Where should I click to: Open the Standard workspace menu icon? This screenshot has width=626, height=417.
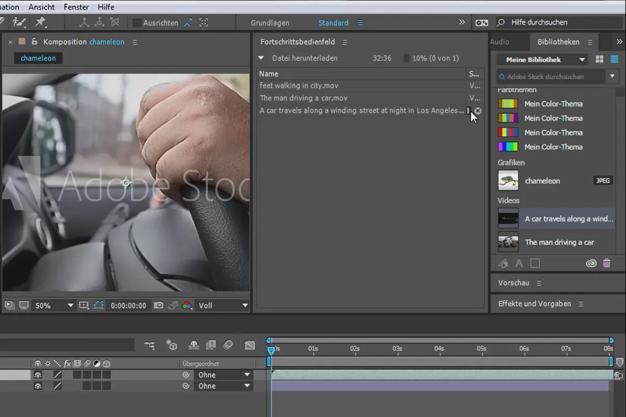360,23
